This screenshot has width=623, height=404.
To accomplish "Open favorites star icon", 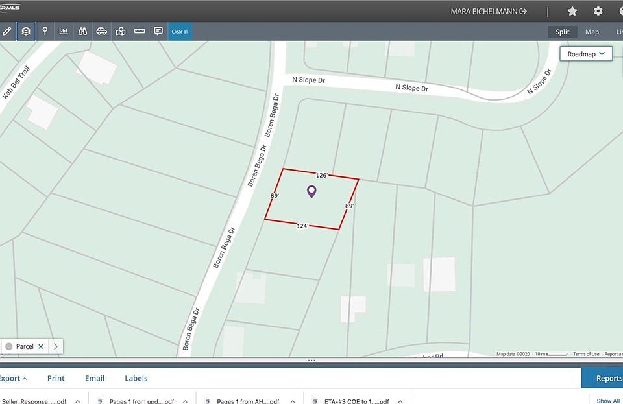I will pyautogui.click(x=572, y=11).
